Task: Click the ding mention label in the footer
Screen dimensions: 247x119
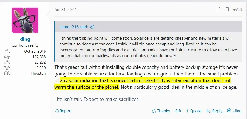Action: tap(237, 111)
